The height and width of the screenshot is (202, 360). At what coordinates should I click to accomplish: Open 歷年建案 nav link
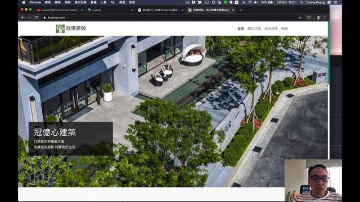point(271,29)
